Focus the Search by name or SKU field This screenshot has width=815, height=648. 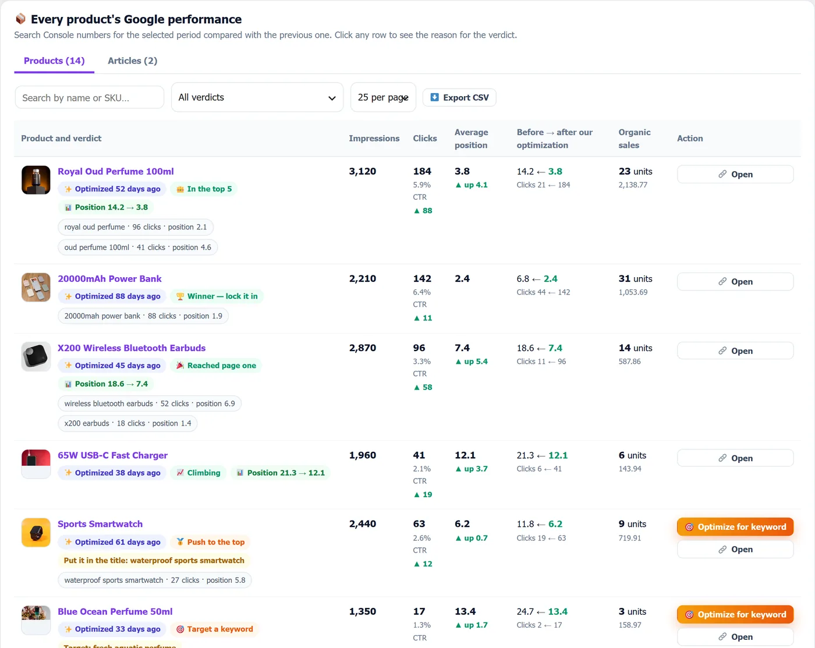89,97
